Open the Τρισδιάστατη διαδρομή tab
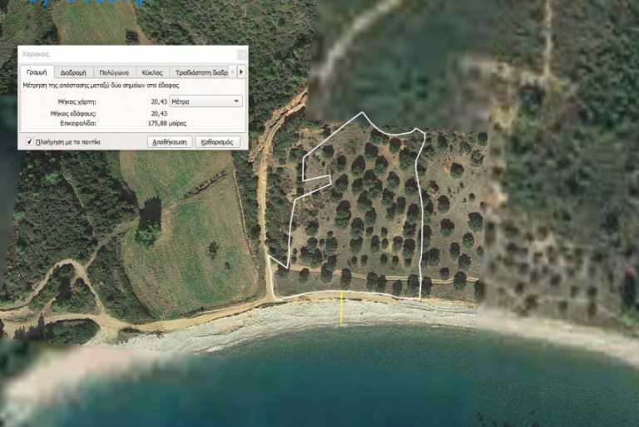This screenshot has width=639, height=427. pos(201,73)
